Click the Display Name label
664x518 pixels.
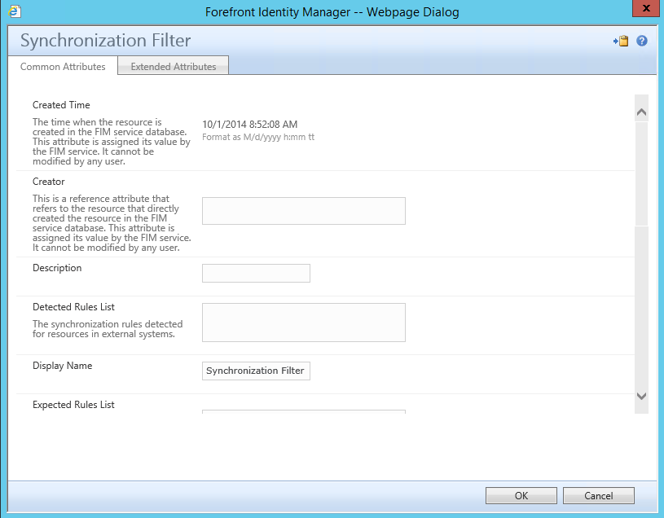click(x=62, y=366)
